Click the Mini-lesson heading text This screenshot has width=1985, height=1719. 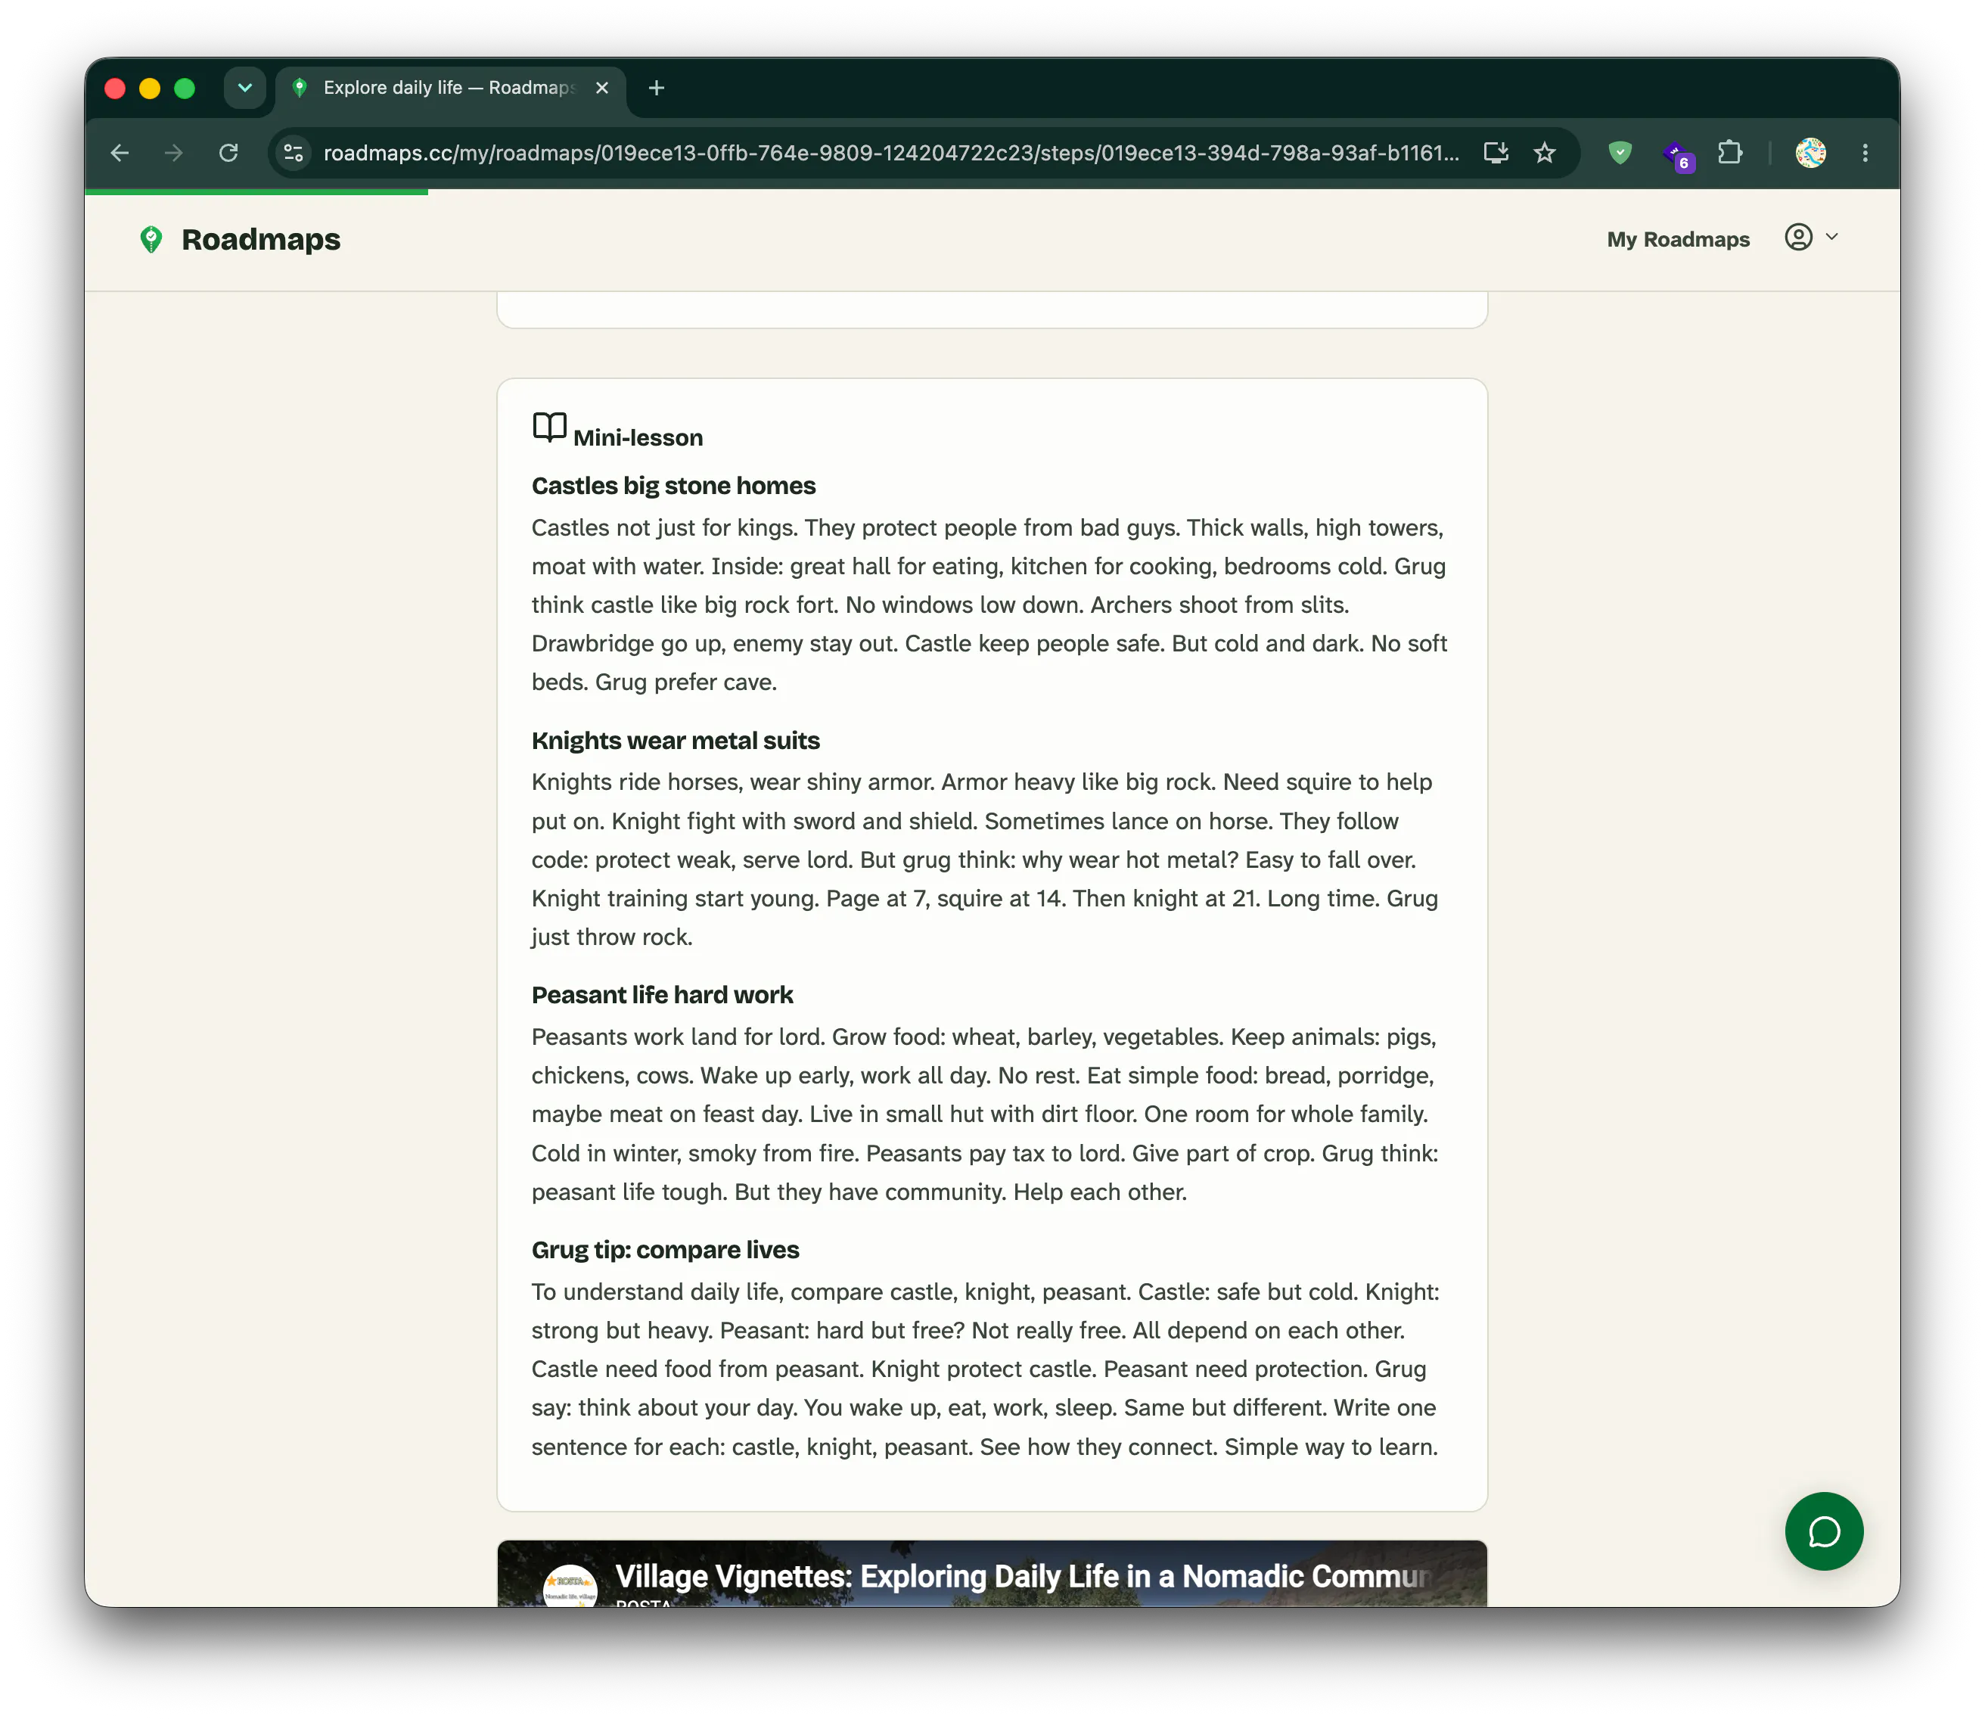pyautogui.click(x=638, y=438)
